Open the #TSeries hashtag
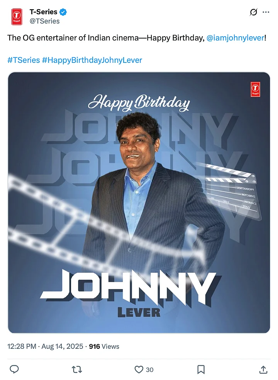This screenshot has width=278, height=380. point(24,60)
